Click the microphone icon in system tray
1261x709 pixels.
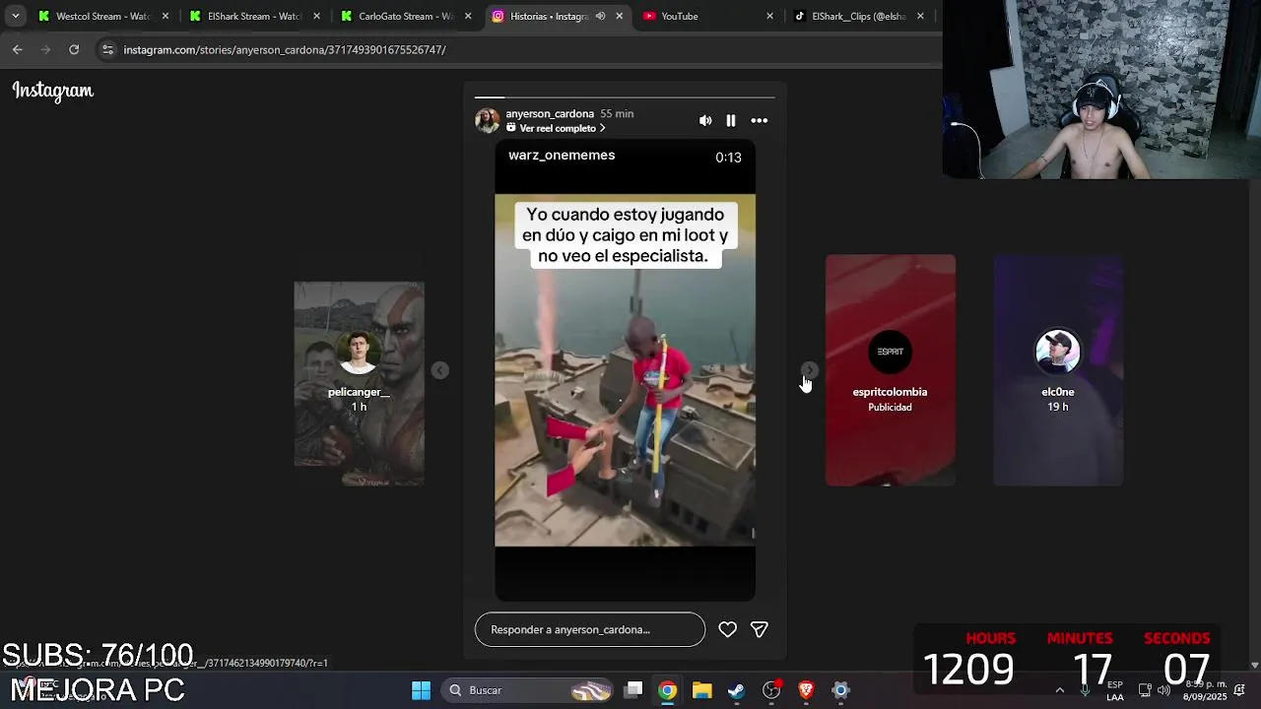coord(1085,690)
